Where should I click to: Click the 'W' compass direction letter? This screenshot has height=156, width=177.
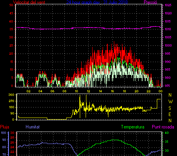coord(170,102)
